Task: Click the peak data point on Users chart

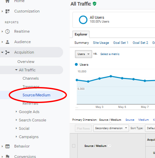Action: click(x=111, y=76)
